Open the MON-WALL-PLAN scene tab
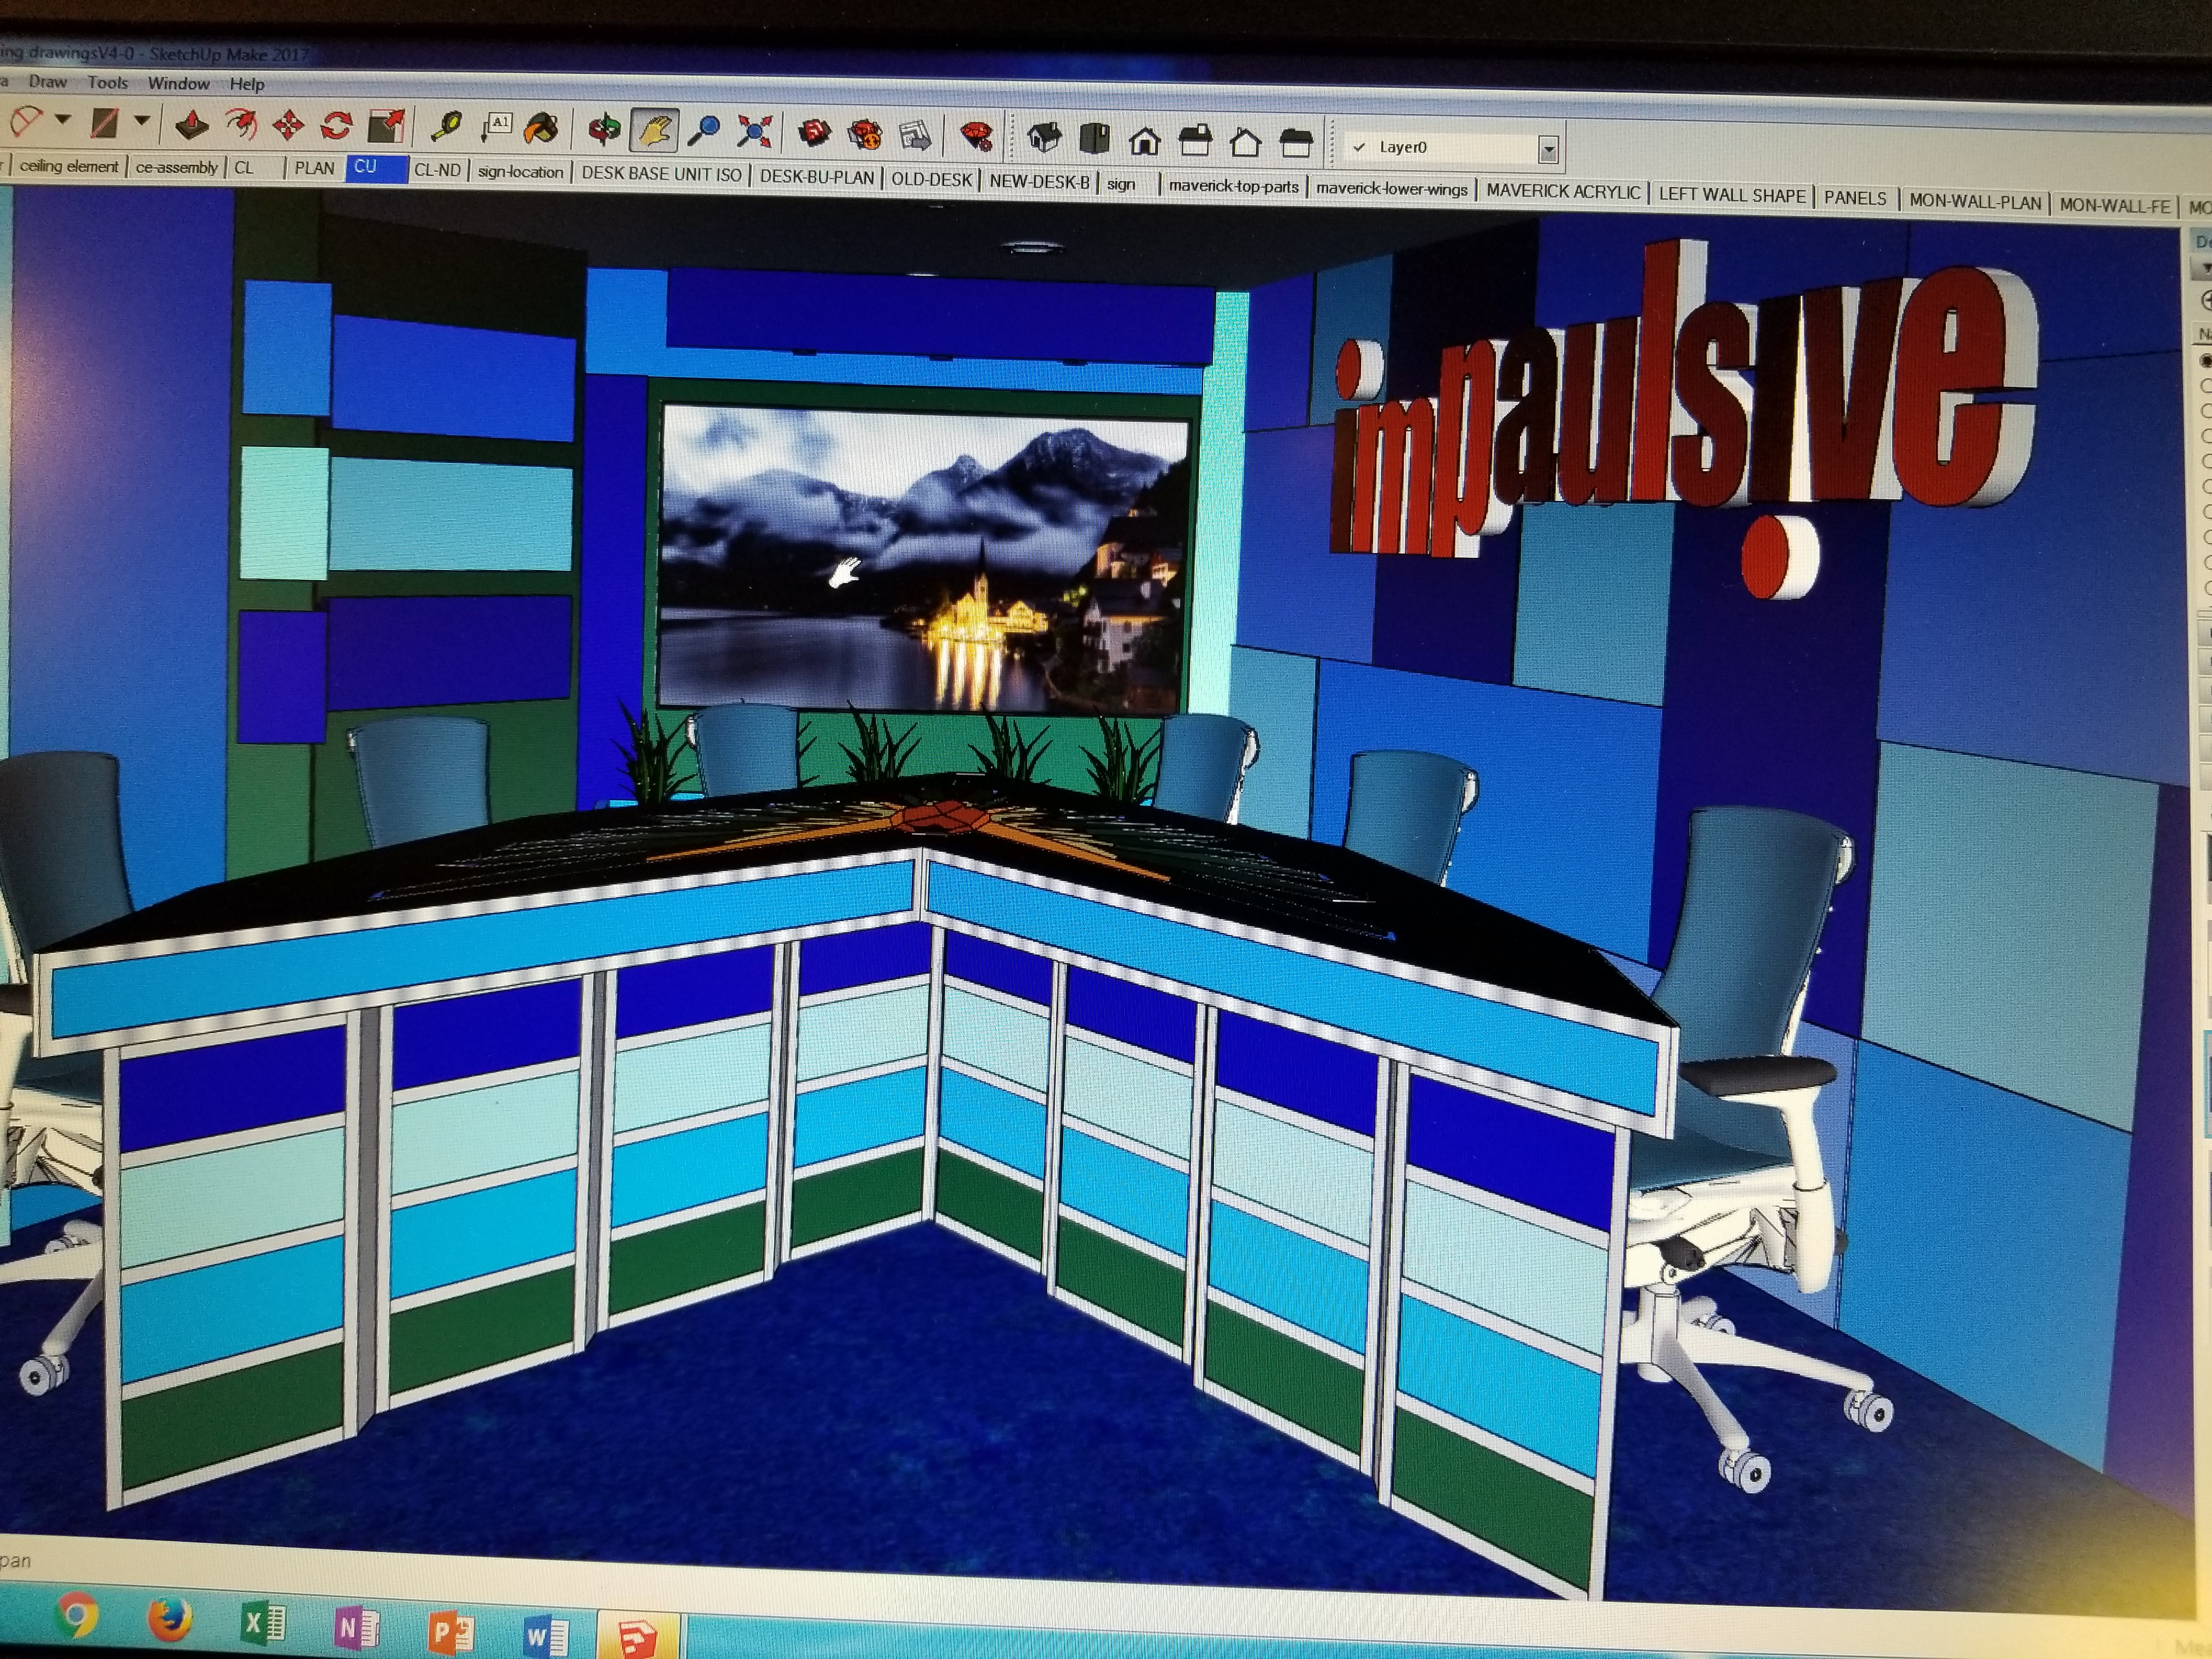Screen dimensions: 2212x1659 1975,201
